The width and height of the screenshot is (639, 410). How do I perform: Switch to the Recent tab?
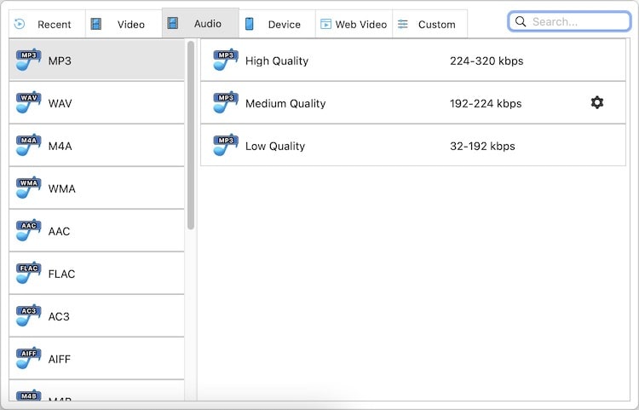point(47,24)
